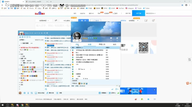Select the 石头 user row in YY tree
Viewport: 192px width, 107px height.
(x=31, y=69)
